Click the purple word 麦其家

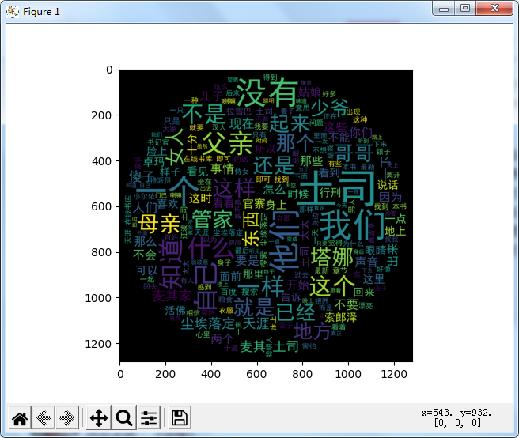[172, 296]
